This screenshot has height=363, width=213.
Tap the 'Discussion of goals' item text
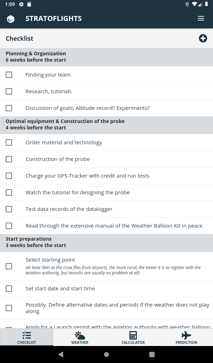[x=88, y=108]
